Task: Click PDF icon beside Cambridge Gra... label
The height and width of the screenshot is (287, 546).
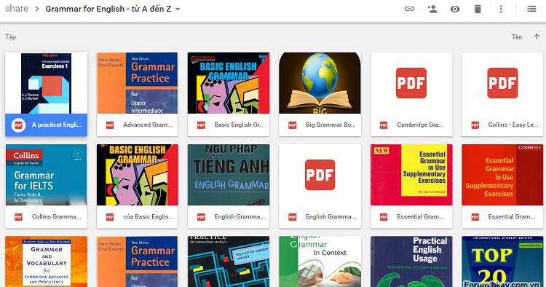Action: tap(384, 125)
